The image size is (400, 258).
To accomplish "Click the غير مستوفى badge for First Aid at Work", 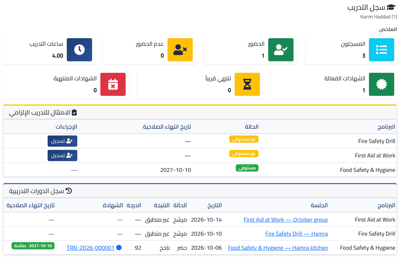I will pos(244,153).
